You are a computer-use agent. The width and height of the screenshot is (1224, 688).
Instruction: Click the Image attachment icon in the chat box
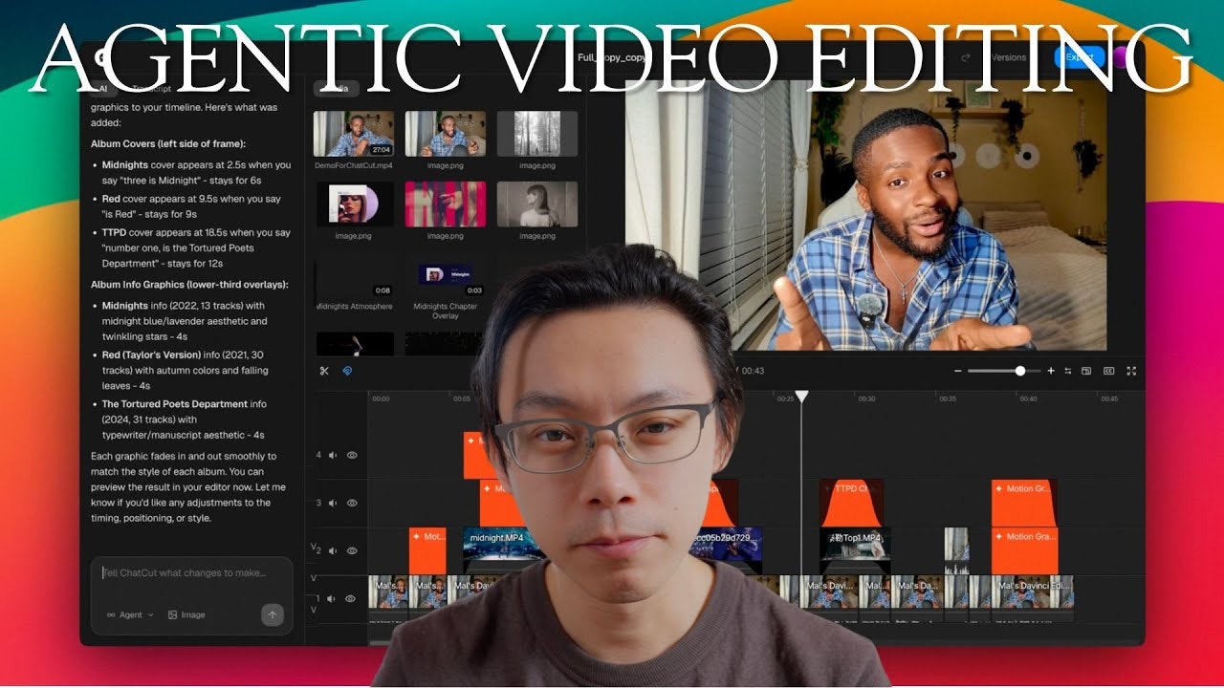coord(174,614)
